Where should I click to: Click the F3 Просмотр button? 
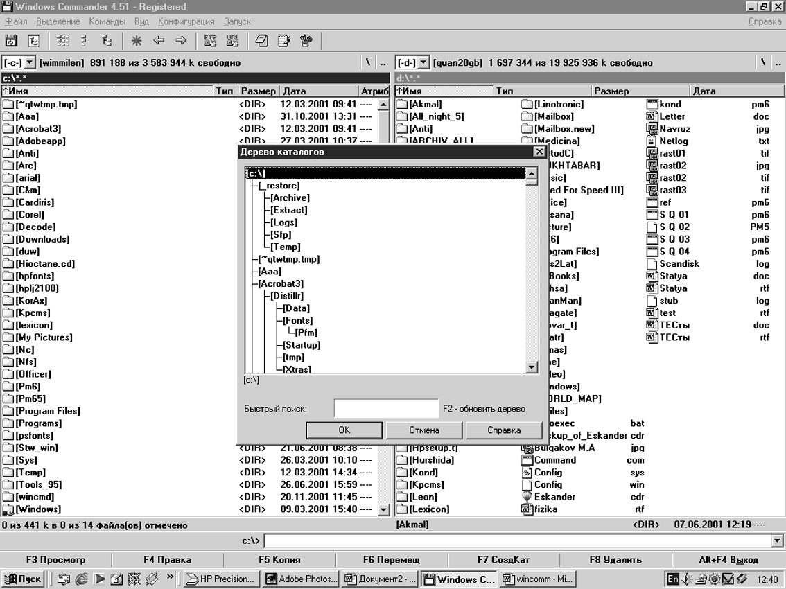[x=55, y=559]
